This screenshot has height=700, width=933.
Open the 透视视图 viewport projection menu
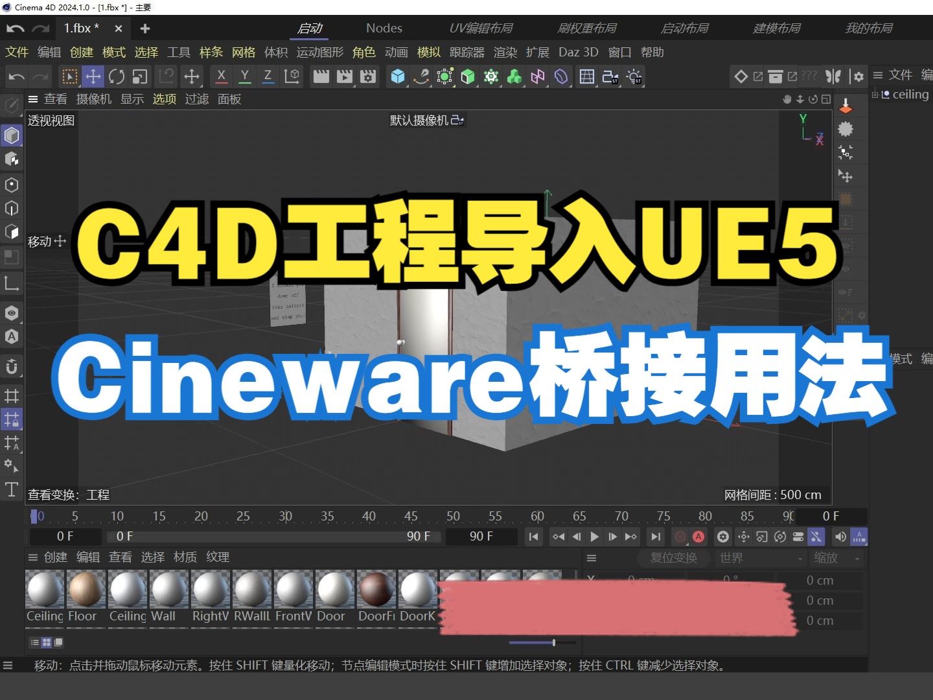(x=51, y=120)
